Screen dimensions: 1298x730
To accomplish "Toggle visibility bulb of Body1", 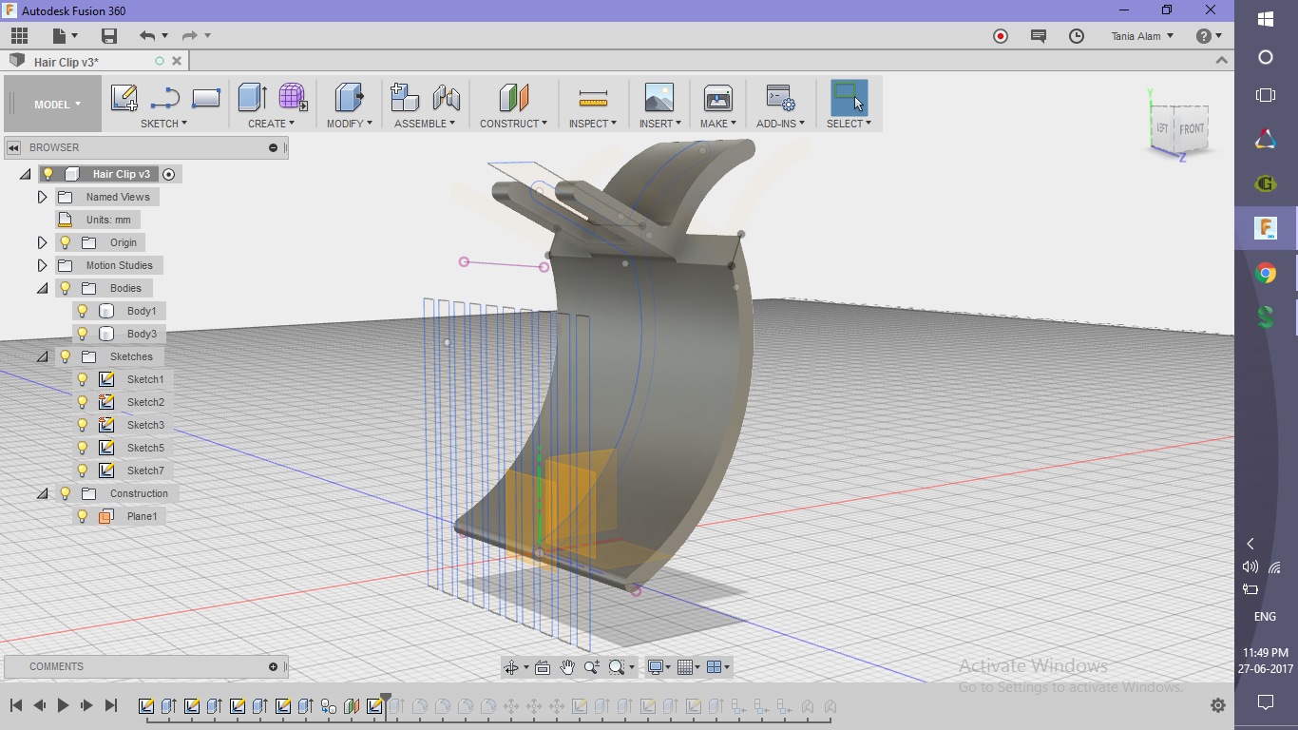I will click(83, 311).
